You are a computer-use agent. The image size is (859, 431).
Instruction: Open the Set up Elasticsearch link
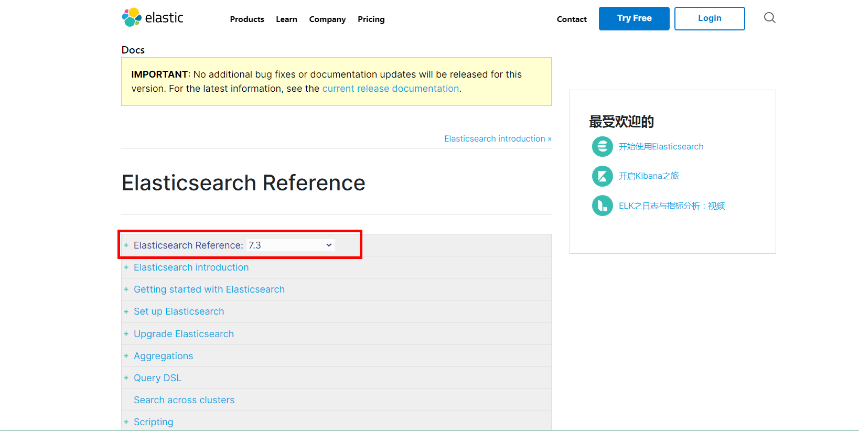(179, 311)
